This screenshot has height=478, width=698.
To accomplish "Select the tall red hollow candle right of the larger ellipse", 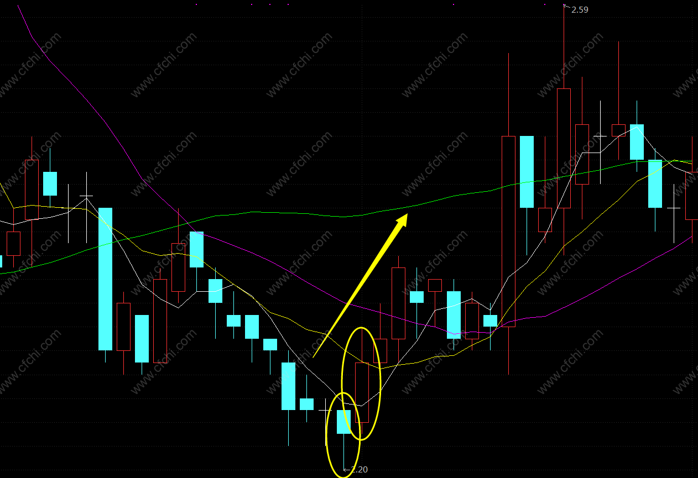I will tap(398, 303).
